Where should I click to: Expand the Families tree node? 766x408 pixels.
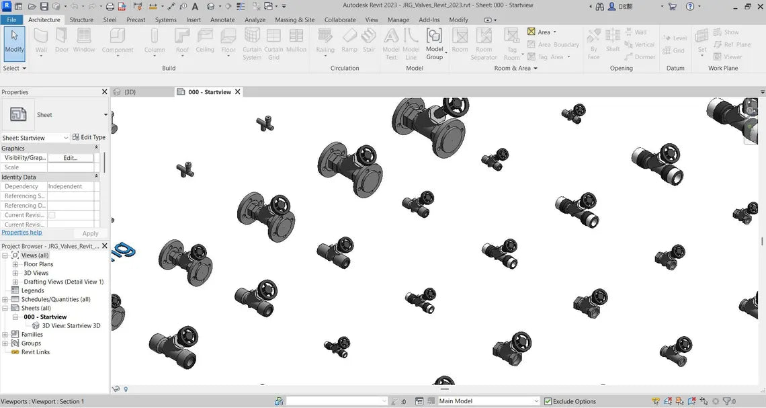tap(5, 335)
